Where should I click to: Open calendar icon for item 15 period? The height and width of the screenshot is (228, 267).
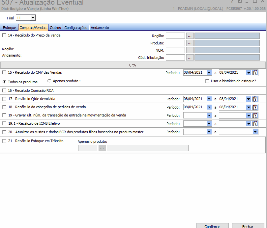coord(255,73)
